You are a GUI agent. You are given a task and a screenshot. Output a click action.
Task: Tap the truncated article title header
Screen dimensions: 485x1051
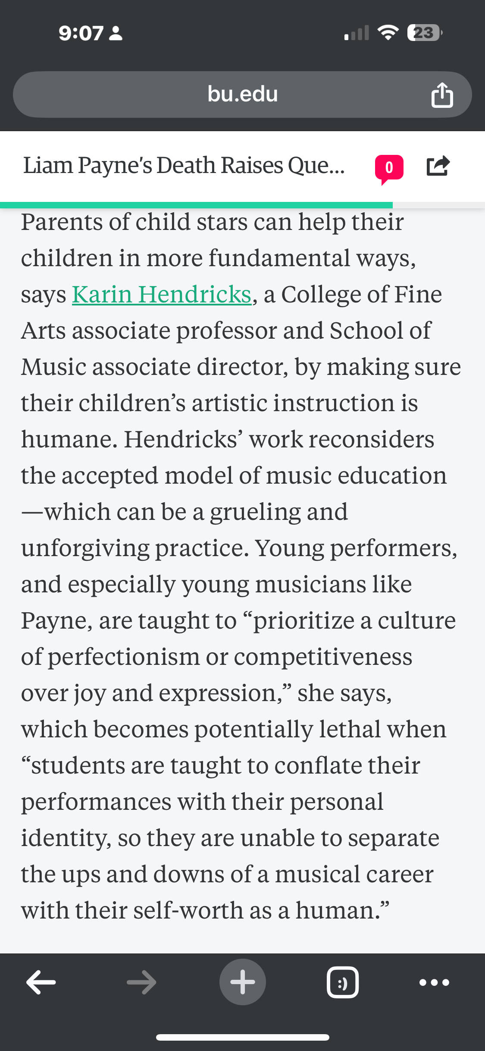(184, 166)
